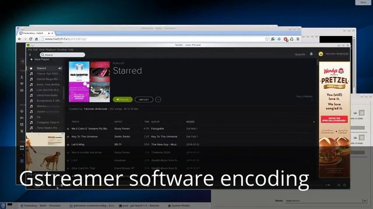The width and height of the screenshot is (373, 209).
Task: Select the Starred playlist in sidebar
Action: (x=45, y=69)
